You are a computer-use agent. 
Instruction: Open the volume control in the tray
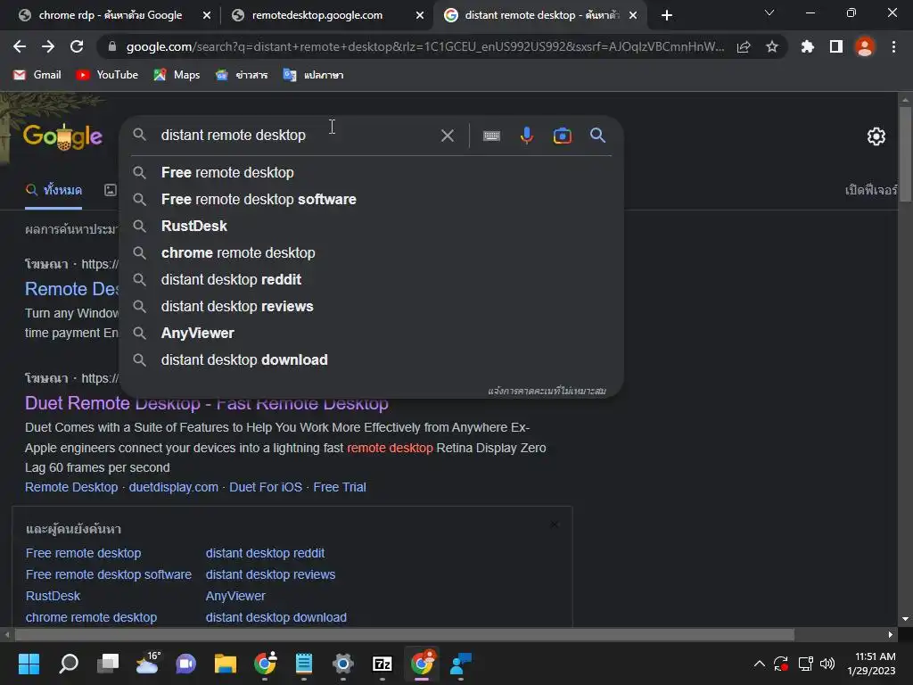pyautogui.click(x=827, y=664)
